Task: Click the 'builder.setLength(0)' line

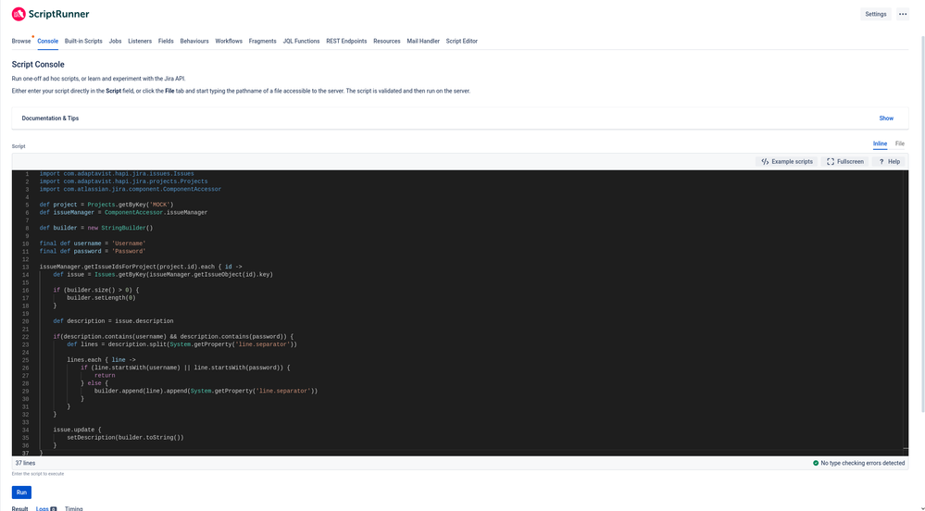Action: [x=101, y=298]
